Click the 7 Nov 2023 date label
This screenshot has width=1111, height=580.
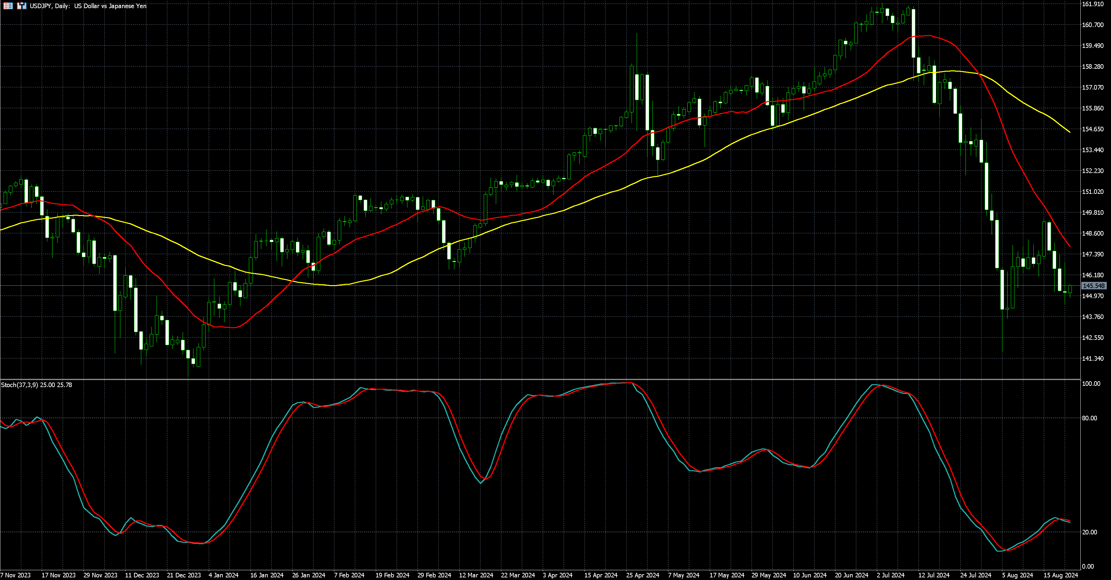coord(16,575)
